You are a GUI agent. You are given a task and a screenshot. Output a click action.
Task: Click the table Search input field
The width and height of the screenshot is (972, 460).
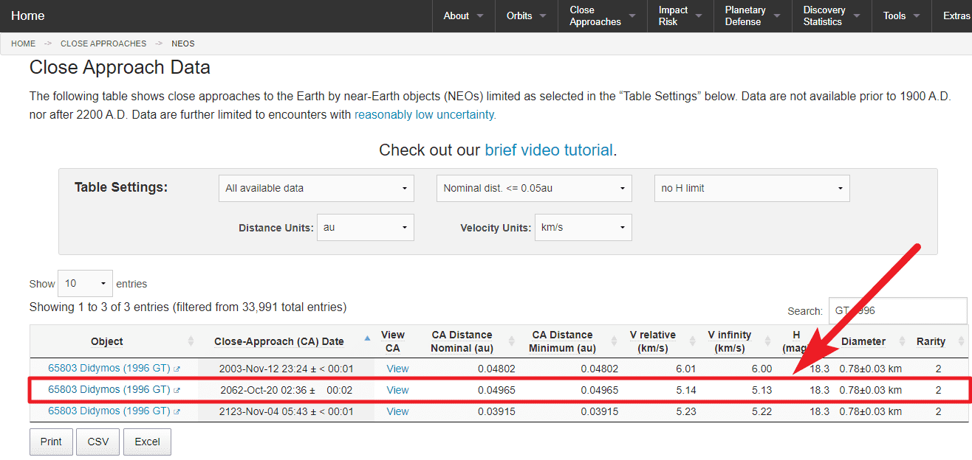coord(897,311)
